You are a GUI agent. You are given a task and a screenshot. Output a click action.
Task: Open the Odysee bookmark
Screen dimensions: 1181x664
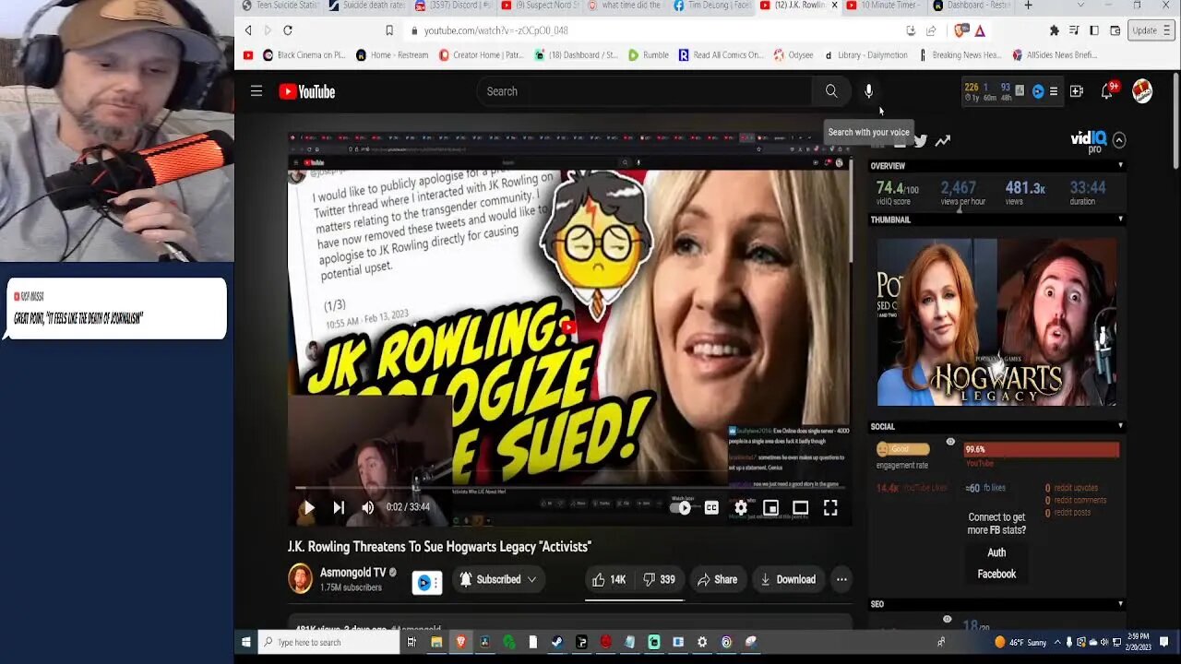(793, 55)
